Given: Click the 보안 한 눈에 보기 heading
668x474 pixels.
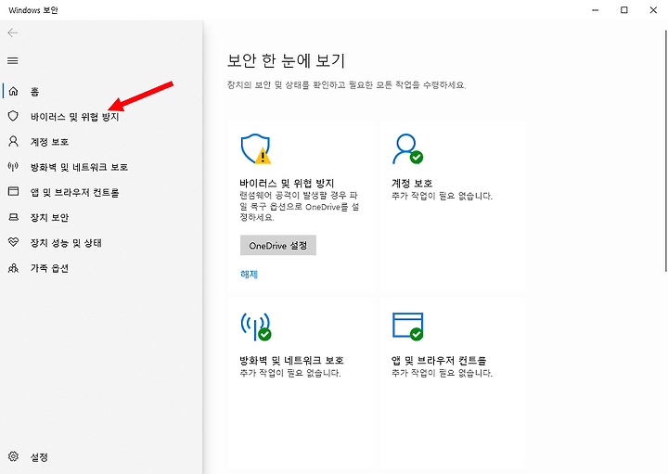Looking at the screenshot, I should [286, 60].
